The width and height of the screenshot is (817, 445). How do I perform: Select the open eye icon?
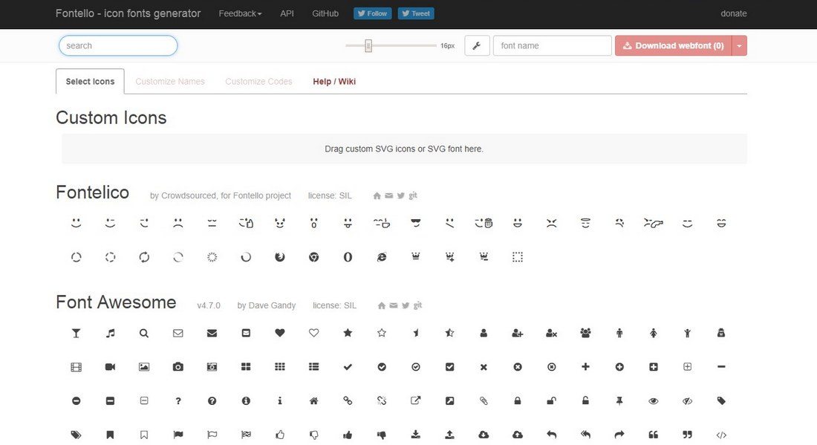pyautogui.click(x=654, y=400)
